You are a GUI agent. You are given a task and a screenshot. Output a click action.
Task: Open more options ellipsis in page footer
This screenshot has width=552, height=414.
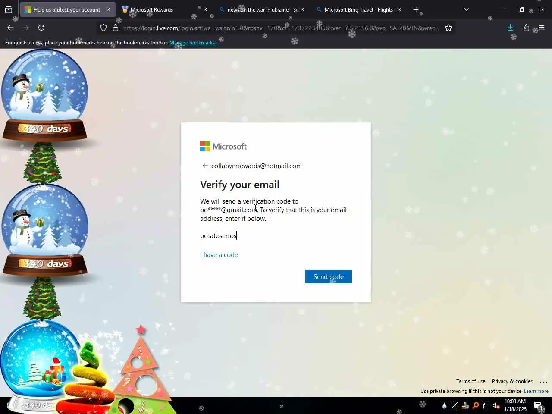(x=543, y=382)
